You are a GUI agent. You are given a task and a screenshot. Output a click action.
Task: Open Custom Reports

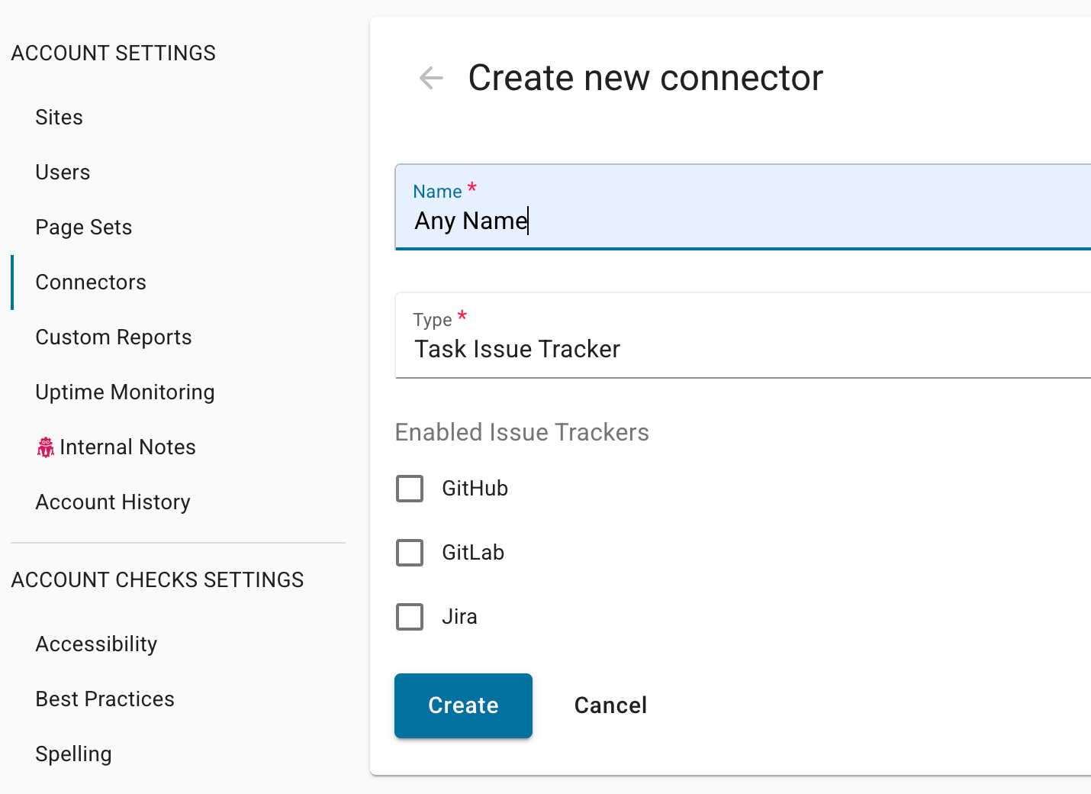[113, 337]
